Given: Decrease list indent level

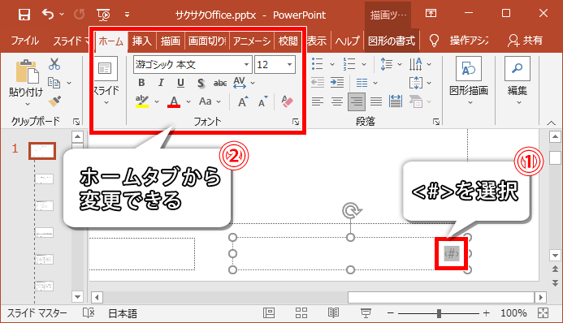Looking at the screenshot, I should pos(318,83).
